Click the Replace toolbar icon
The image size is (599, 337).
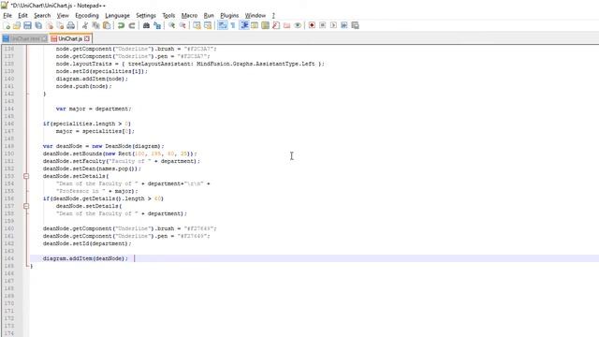click(157, 25)
